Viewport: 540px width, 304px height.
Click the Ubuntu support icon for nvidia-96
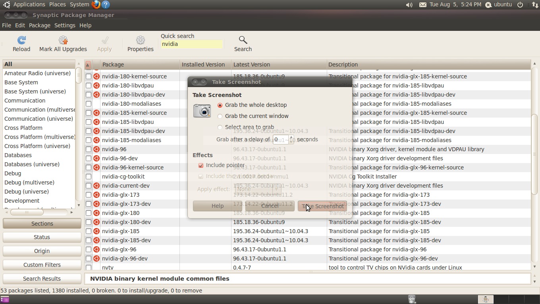coord(96,149)
